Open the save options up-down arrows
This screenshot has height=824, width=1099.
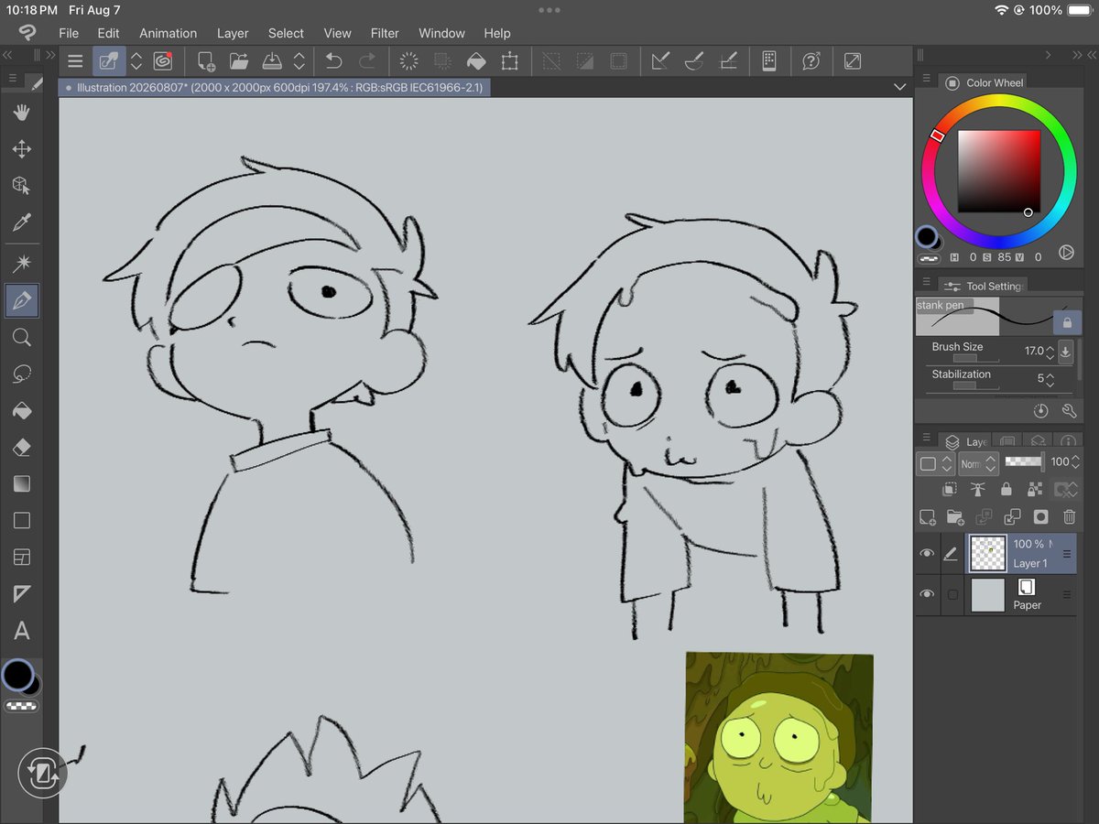point(299,61)
